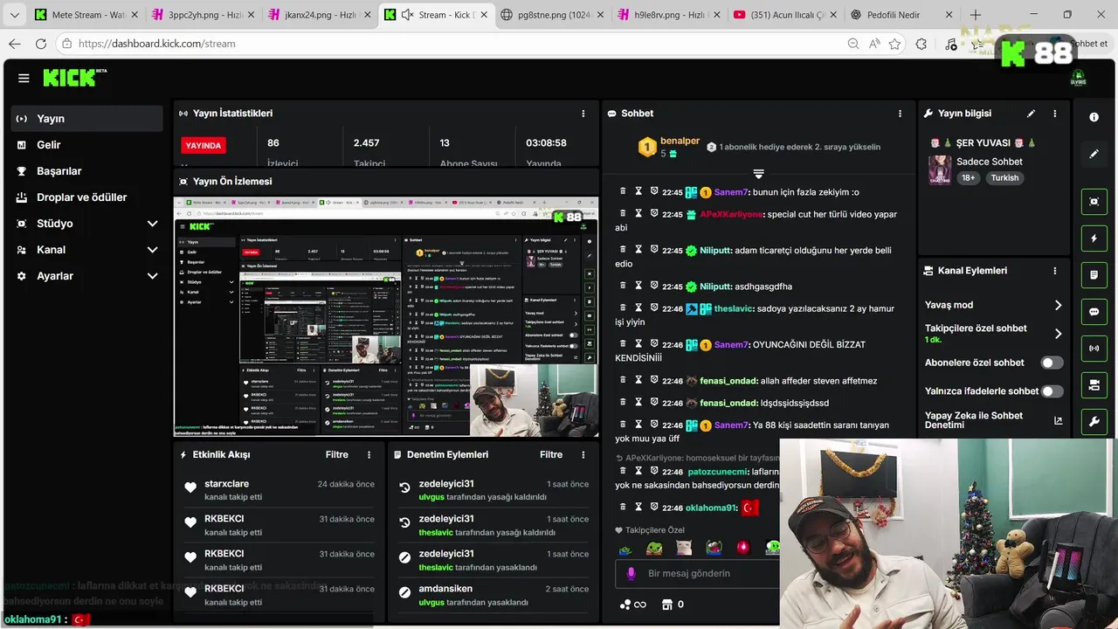Click the pencil edit icon in the right sidebar
Screen dimensions: 1118x629
click(x=1094, y=154)
